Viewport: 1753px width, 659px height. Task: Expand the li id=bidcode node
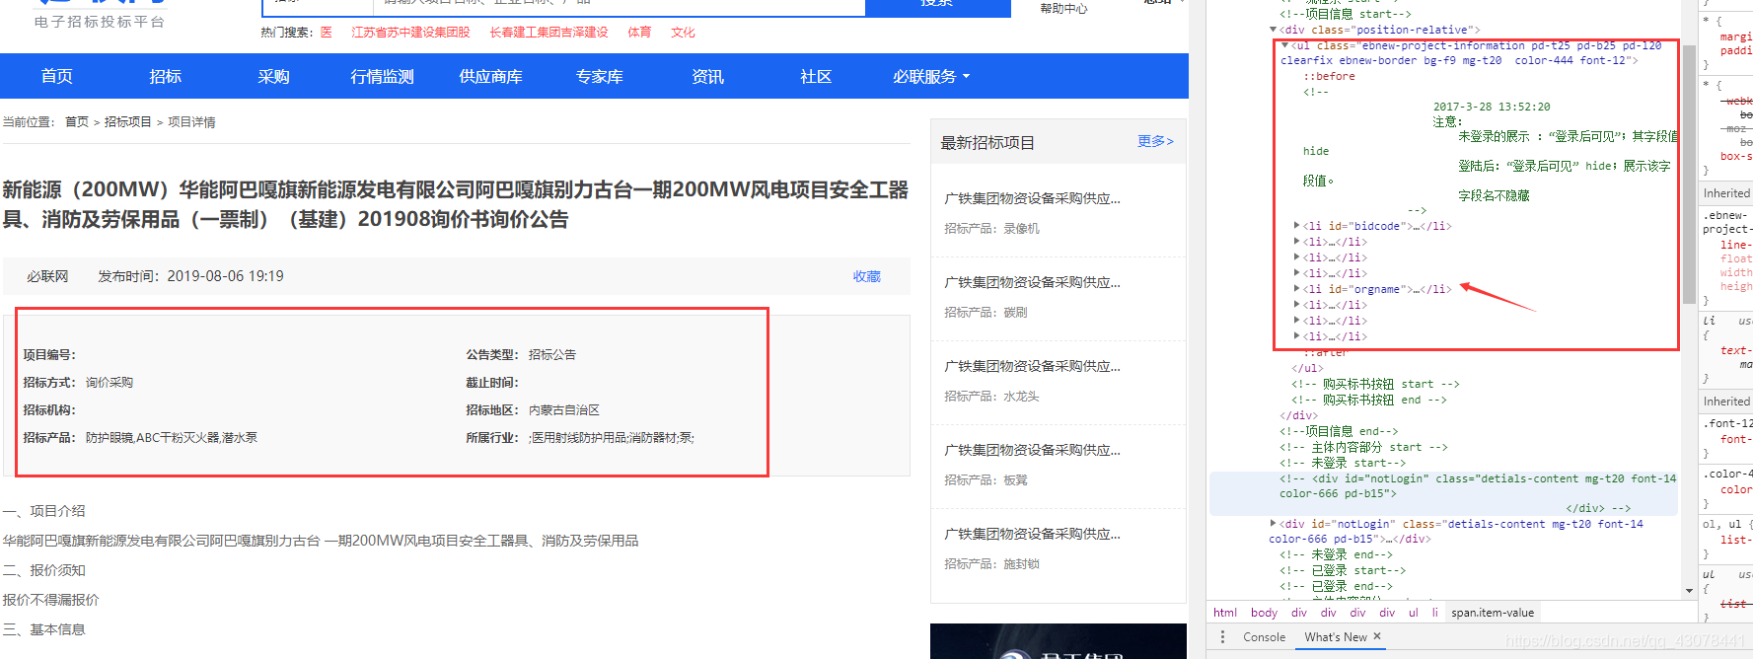click(1296, 226)
